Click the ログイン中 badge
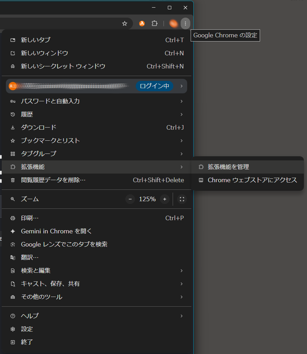The image size is (307, 354). coord(154,86)
